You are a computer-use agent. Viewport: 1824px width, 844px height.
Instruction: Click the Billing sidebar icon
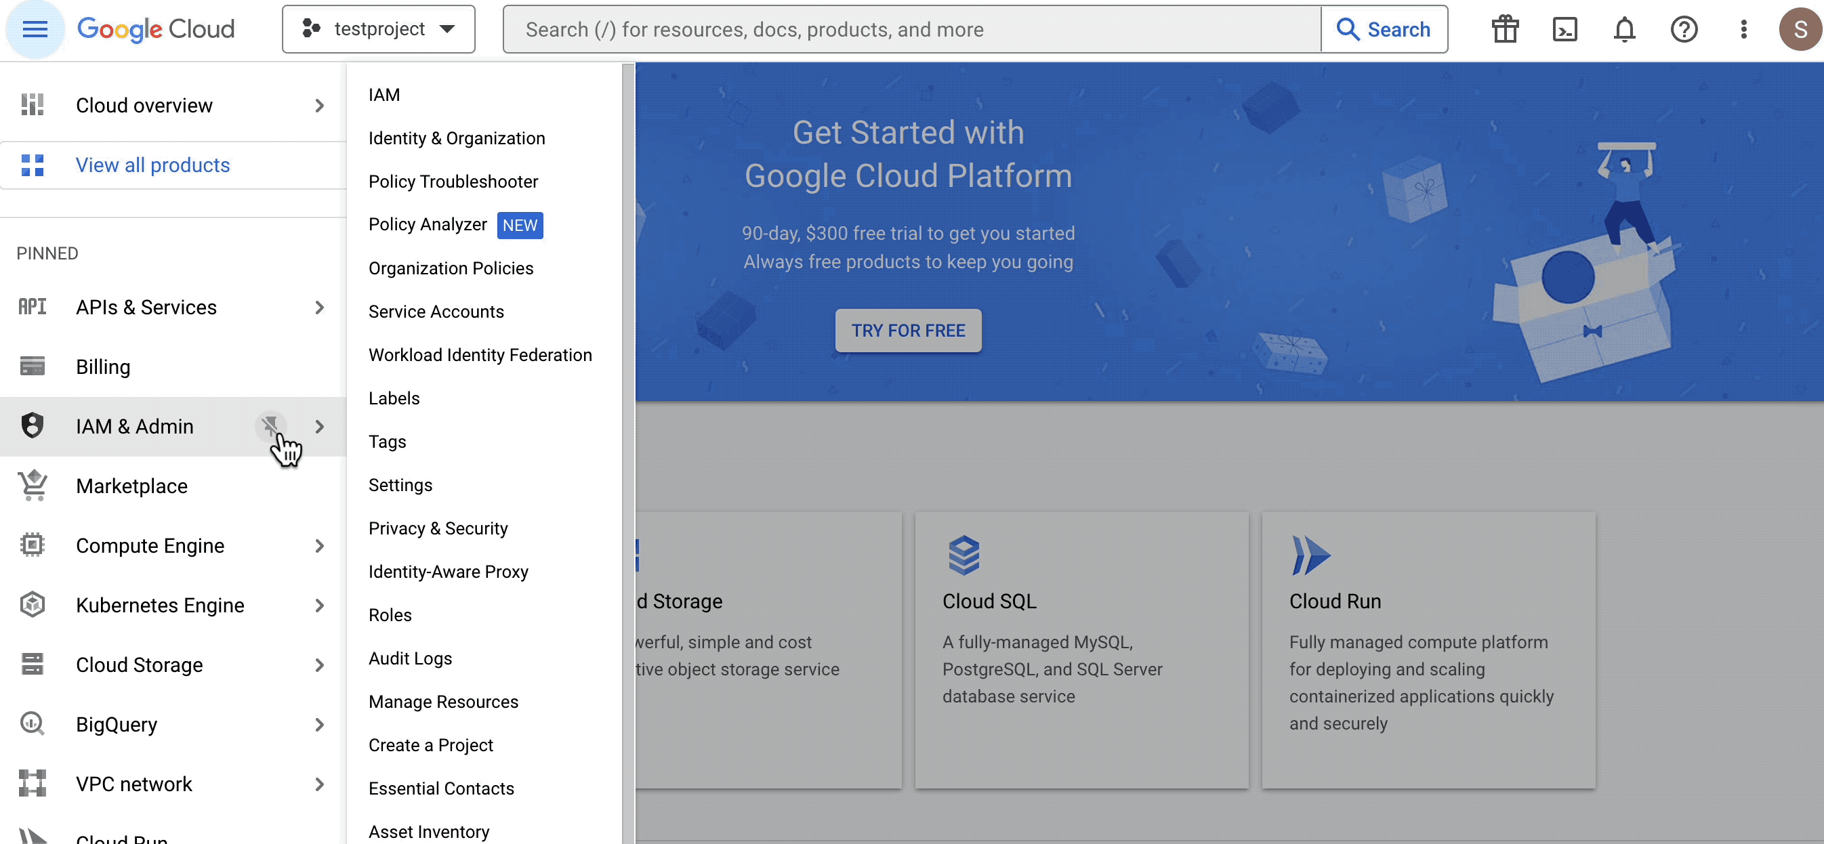click(x=33, y=366)
